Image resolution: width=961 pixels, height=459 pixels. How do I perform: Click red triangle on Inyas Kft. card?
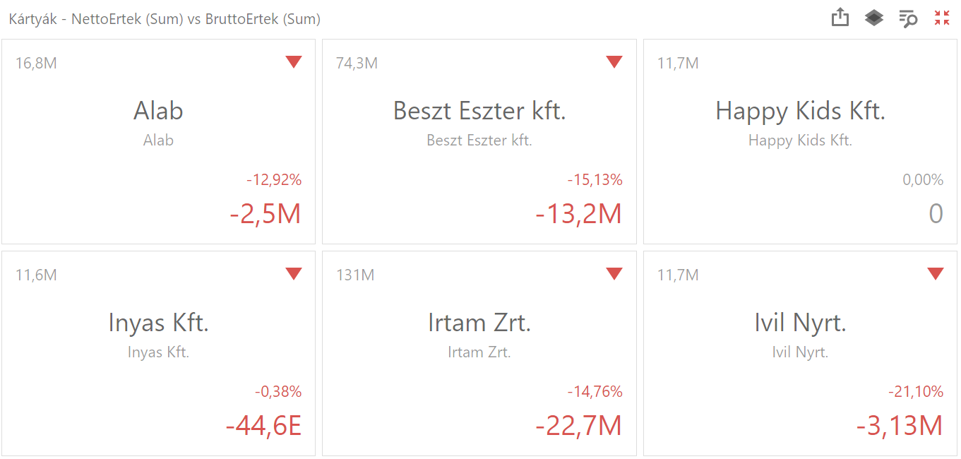coord(294,274)
